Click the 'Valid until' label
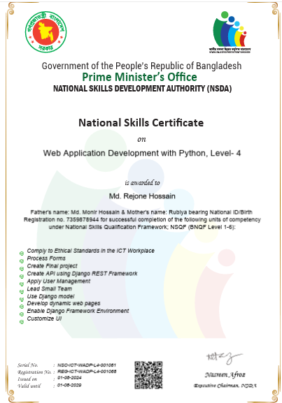 click(29, 386)
